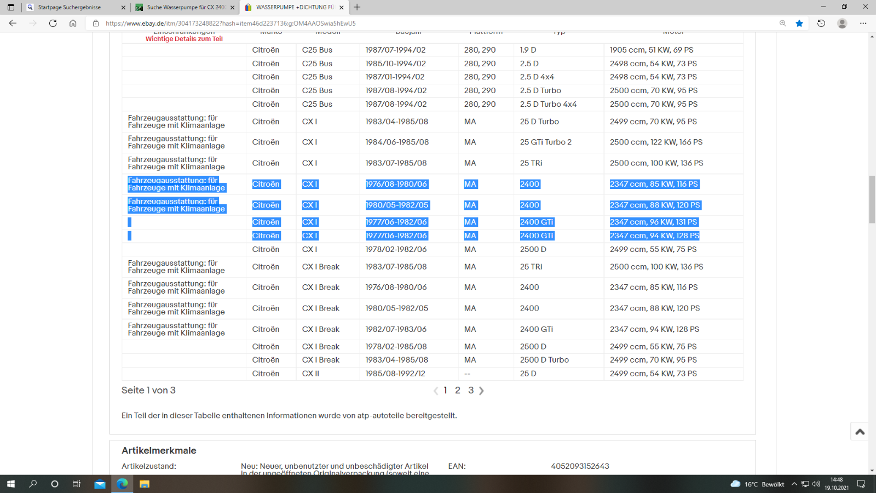Go to page 2 of the compatibility table
This screenshot has width=876, height=493.
tap(458, 391)
